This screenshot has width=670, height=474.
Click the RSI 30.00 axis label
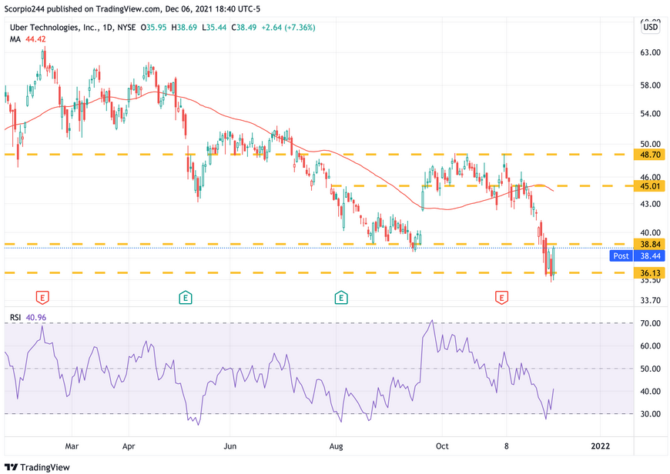[650, 414]
